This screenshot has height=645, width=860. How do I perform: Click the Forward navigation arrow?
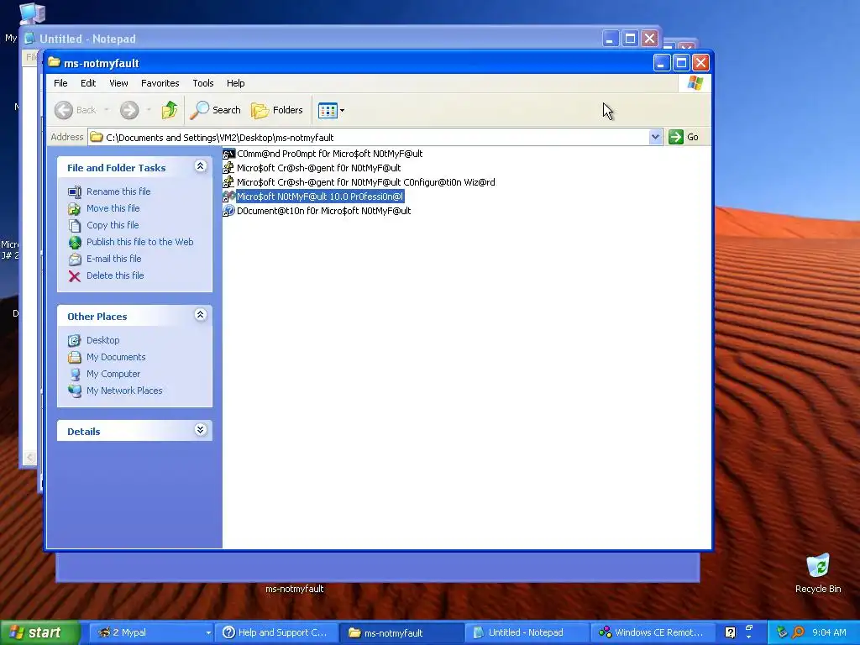pos(129,110)
